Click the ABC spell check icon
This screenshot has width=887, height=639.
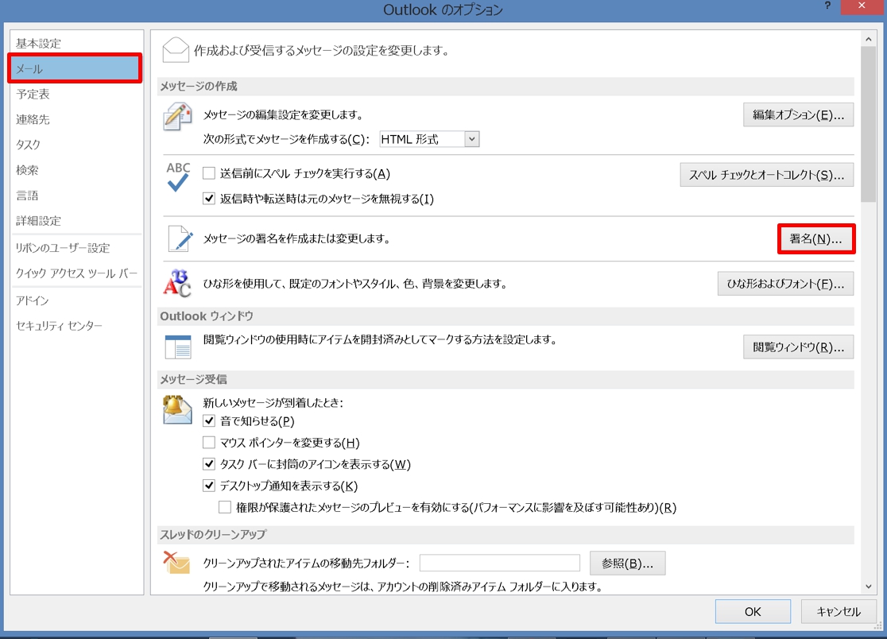178,177
